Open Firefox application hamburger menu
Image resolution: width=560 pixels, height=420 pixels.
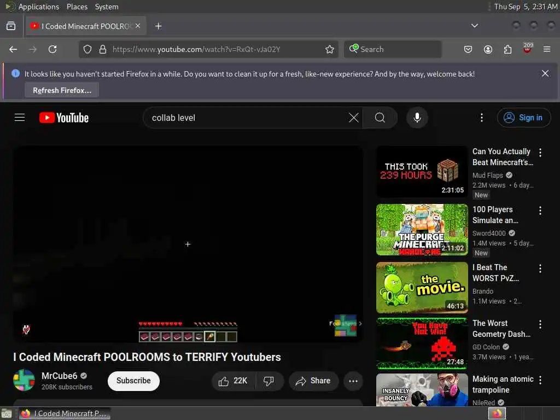(x=547, y=49)
